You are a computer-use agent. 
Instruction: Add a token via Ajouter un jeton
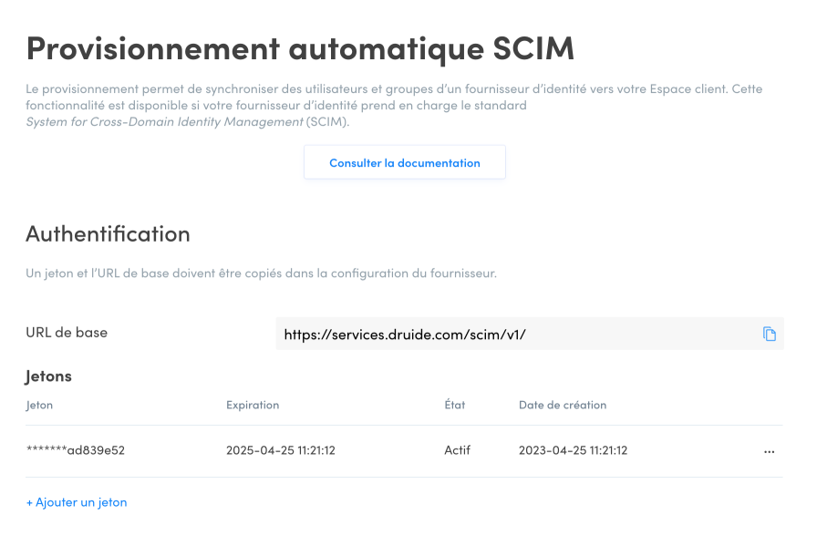77,502
